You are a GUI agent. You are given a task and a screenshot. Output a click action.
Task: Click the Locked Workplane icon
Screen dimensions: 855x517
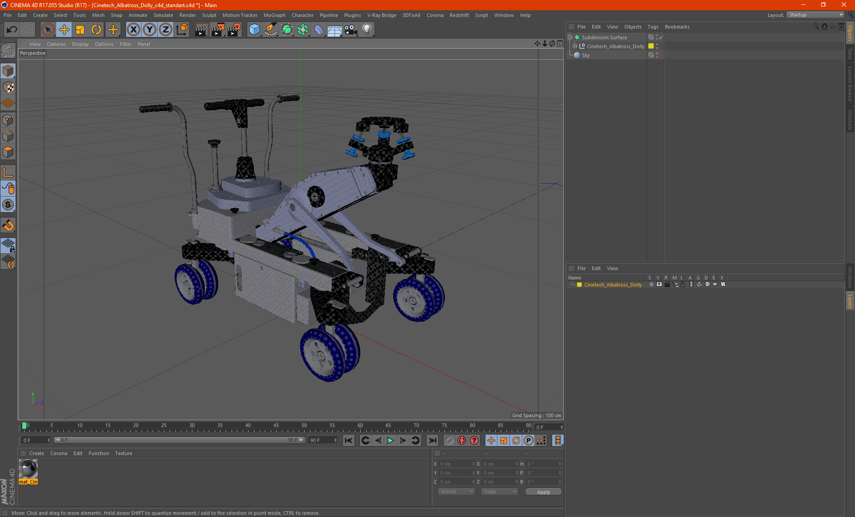pos(8,245)
